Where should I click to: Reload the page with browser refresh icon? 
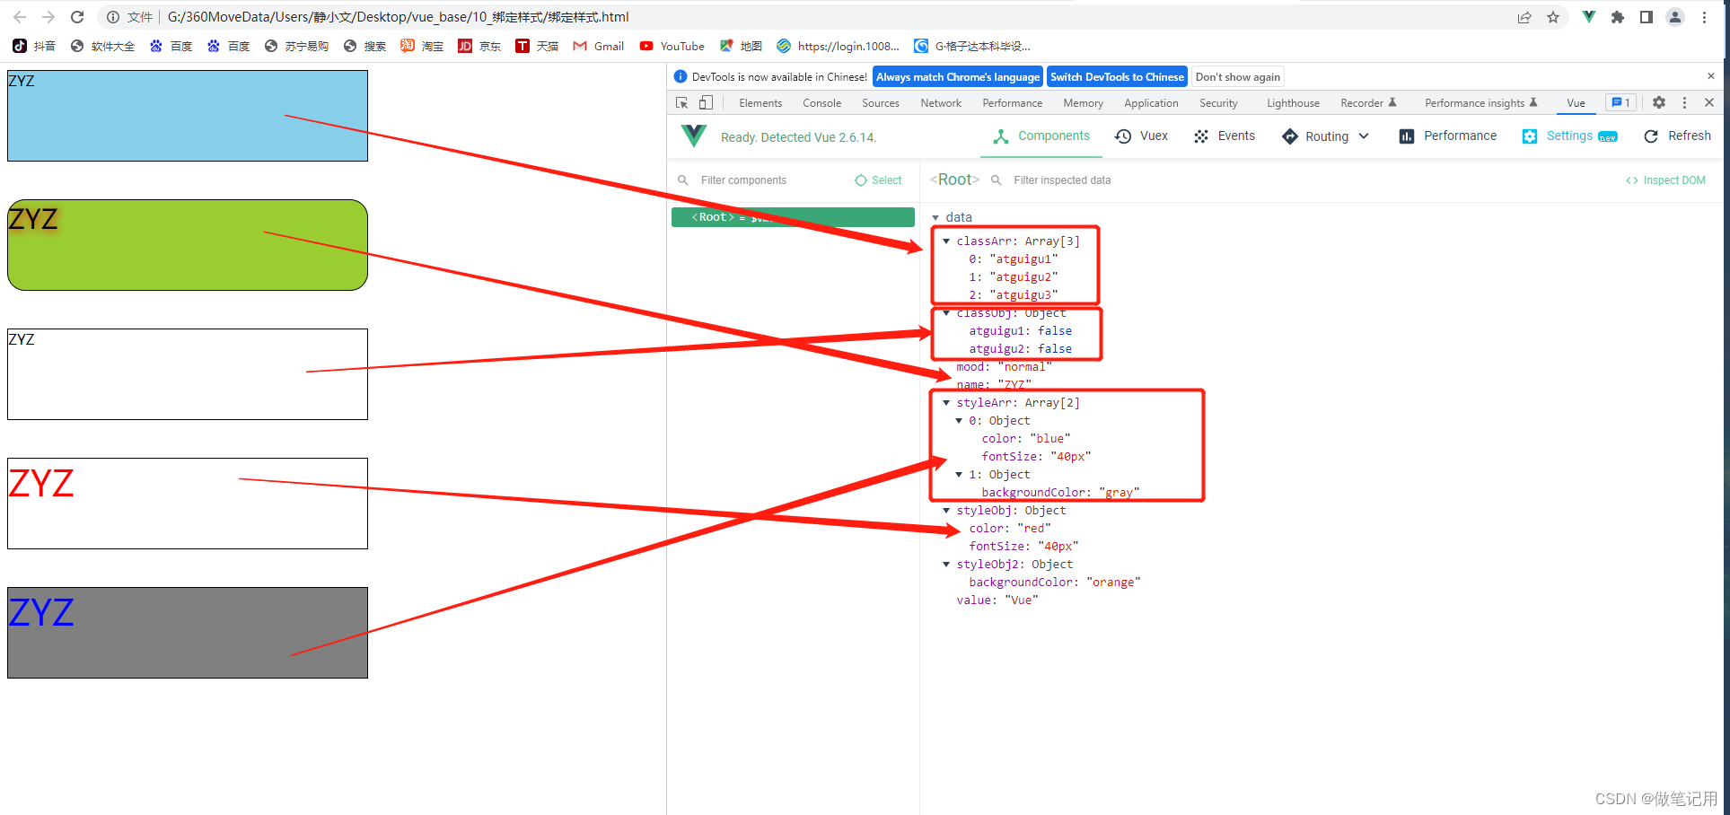(x=77, y=17)
